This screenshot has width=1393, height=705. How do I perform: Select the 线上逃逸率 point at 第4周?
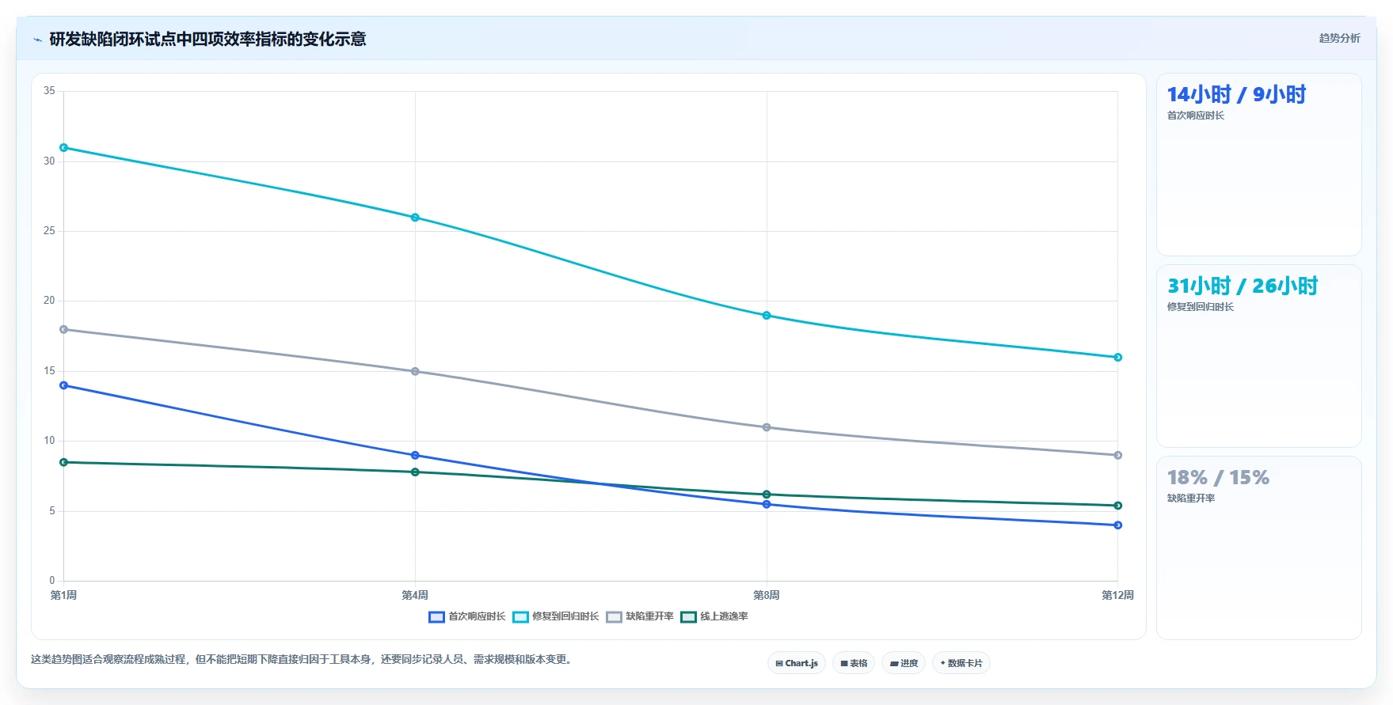[x=415, y=472]
